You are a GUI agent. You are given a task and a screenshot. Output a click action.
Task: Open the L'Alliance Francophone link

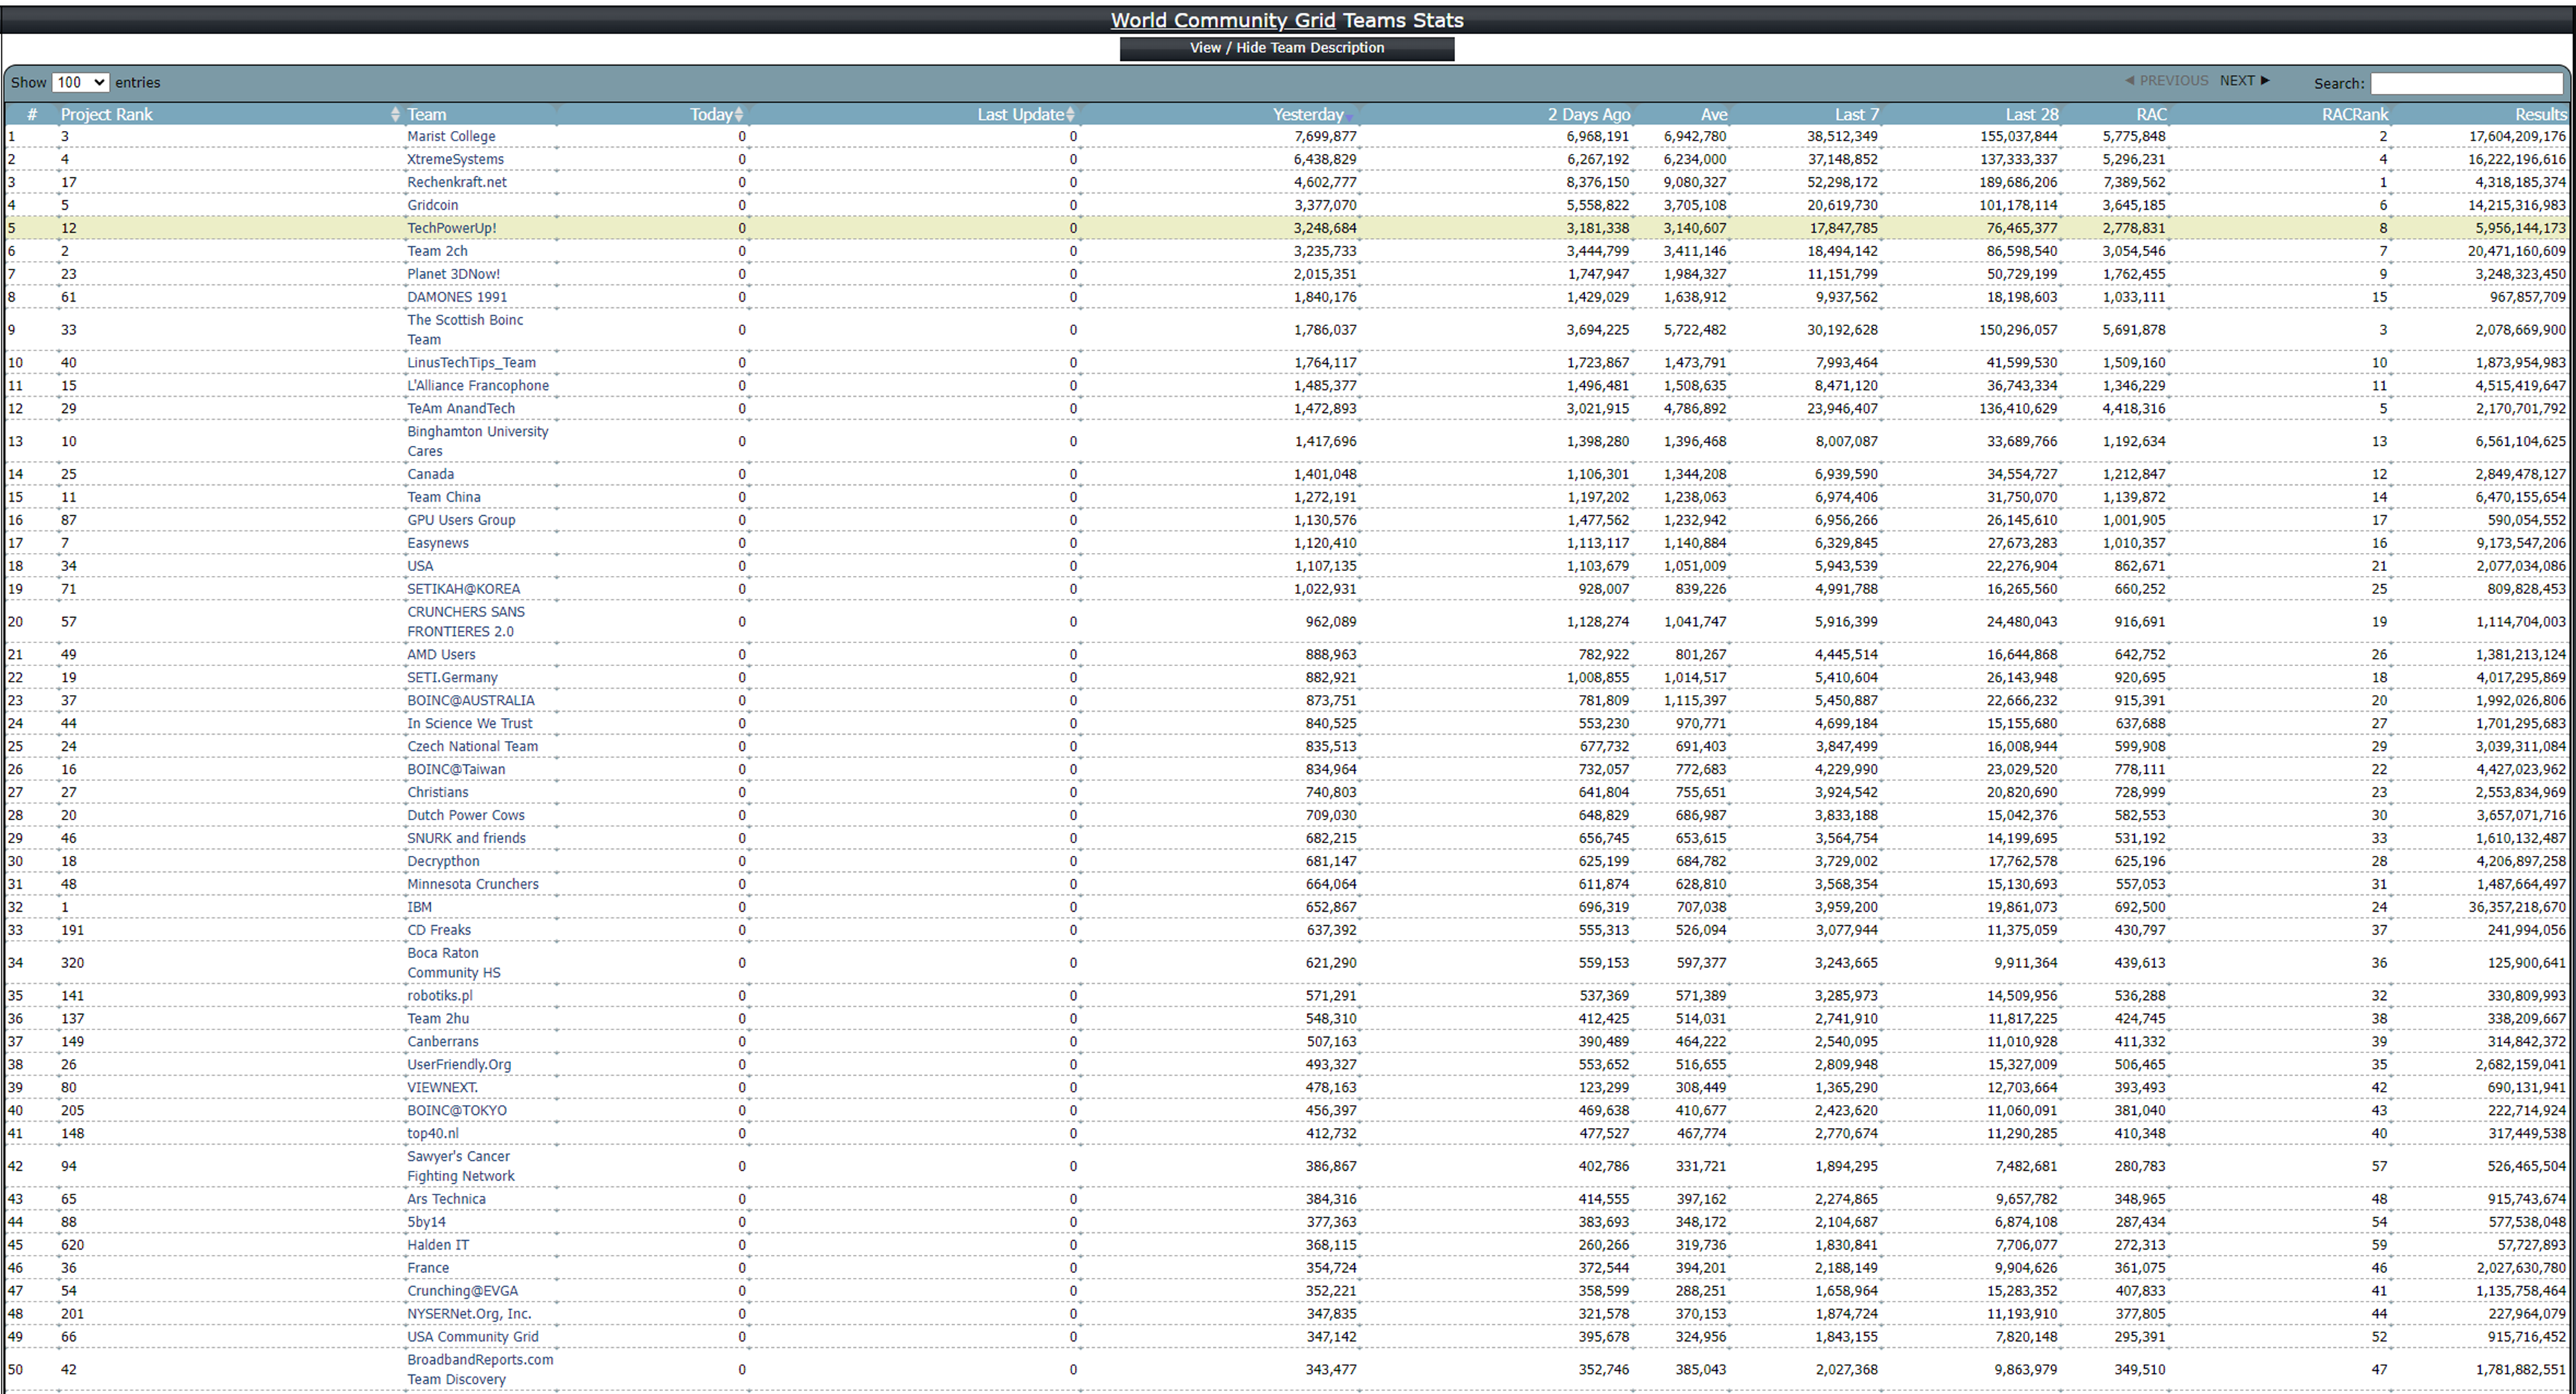(x=478, y=386)
